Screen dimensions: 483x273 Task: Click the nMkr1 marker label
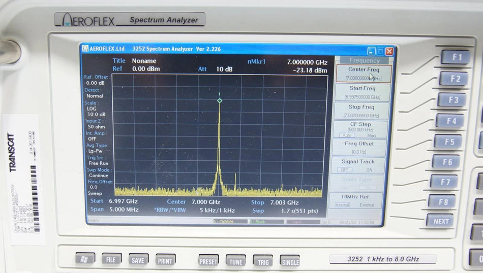tap(256, 61)
